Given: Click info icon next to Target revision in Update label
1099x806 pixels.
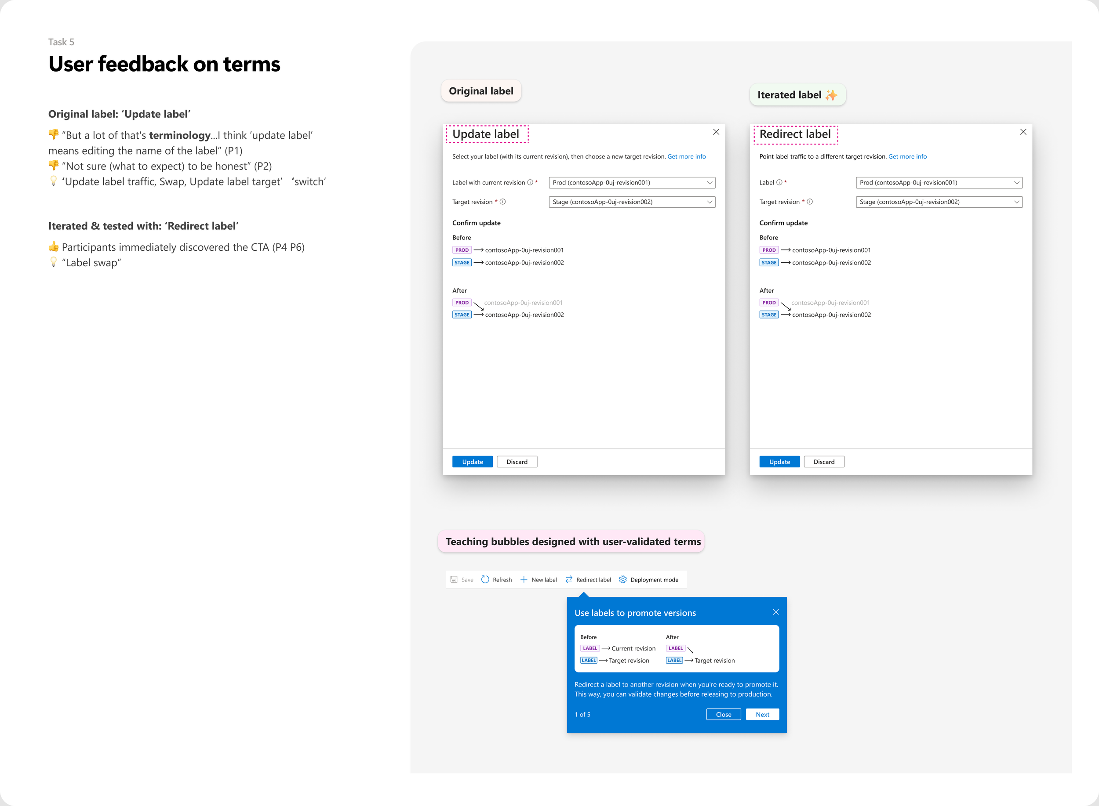Looking at the screenshot, I should tap(502, 202).
